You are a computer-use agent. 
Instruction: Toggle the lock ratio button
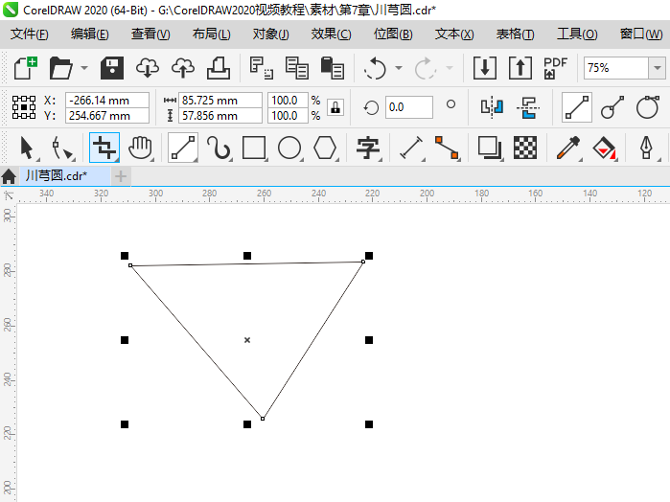pos(335,107)
